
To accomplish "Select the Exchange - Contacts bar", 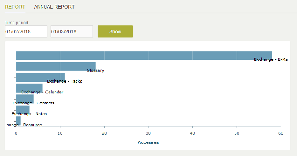I will coord(25,99).
